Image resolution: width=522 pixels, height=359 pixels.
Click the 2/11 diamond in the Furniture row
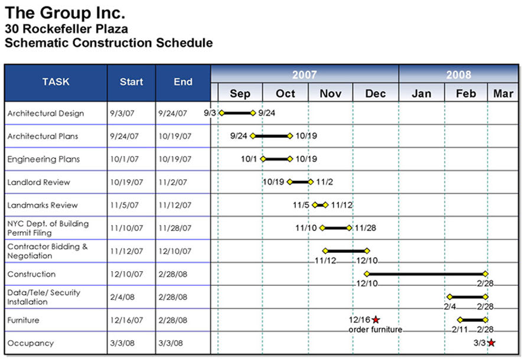[x=460, y=320]
